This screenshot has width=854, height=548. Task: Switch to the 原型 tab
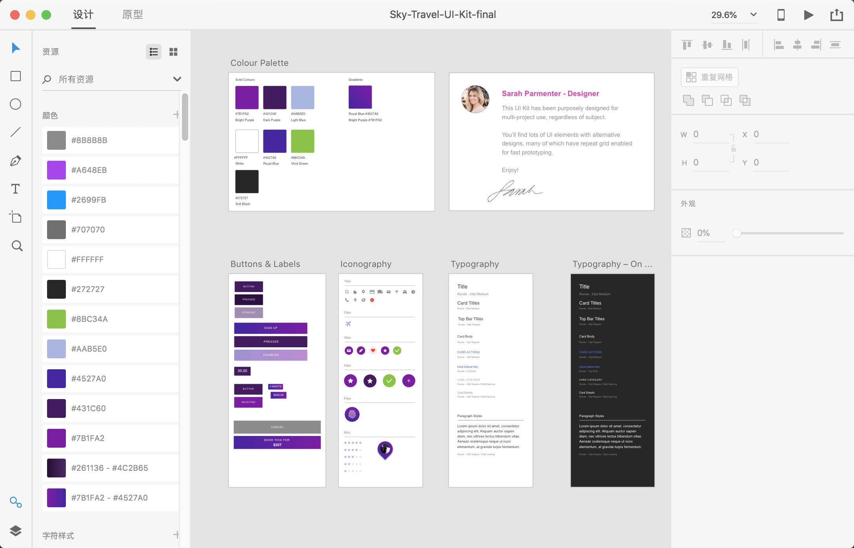(x=133, y=15)
